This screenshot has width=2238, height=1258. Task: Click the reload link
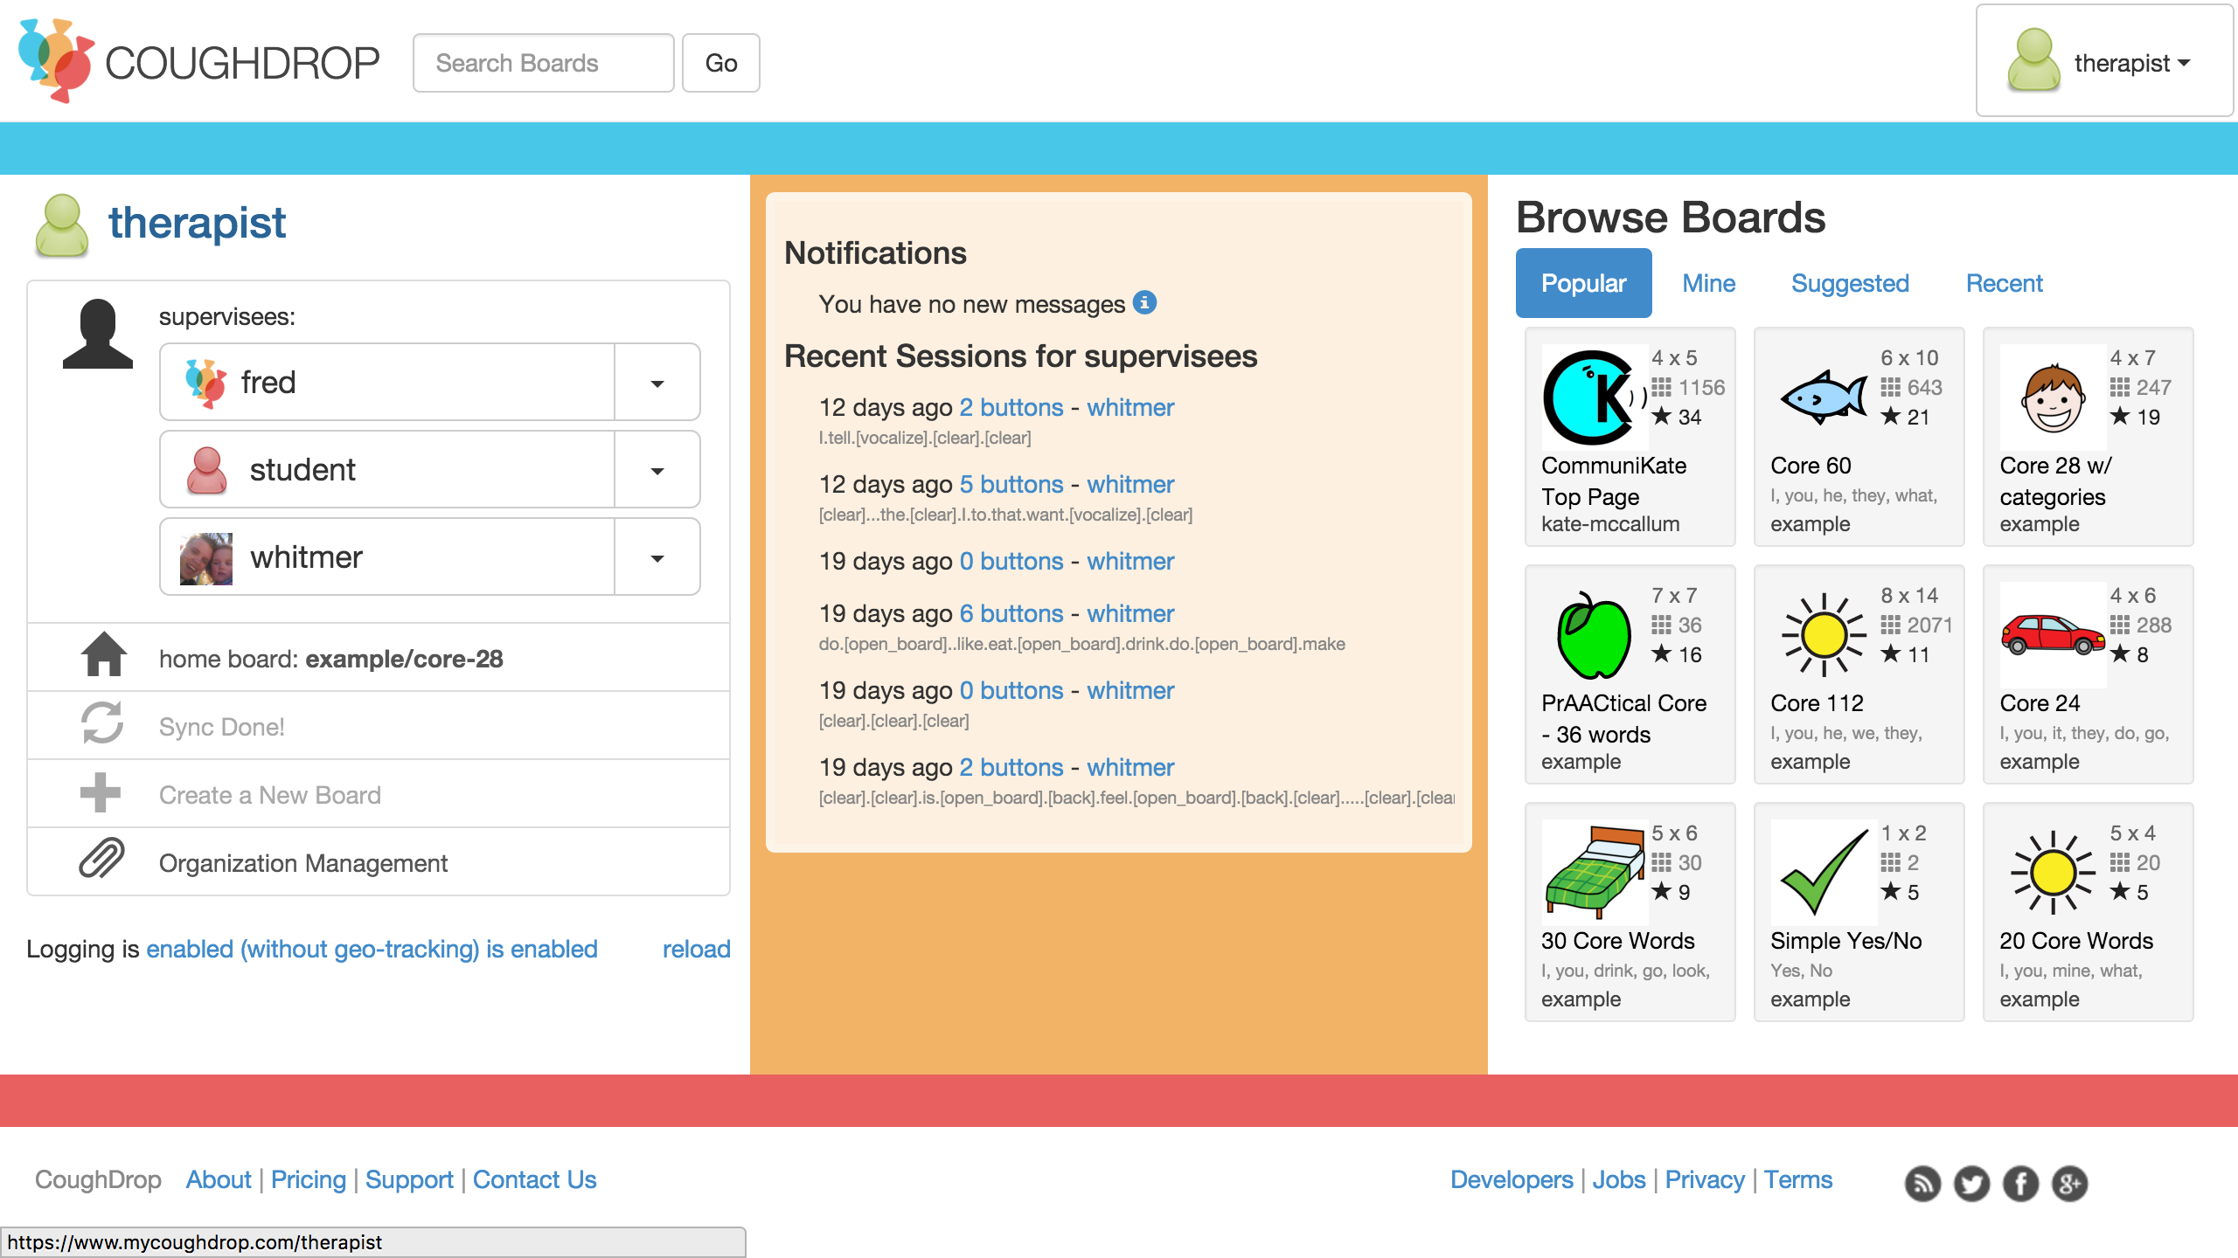(x=695, y=949)
